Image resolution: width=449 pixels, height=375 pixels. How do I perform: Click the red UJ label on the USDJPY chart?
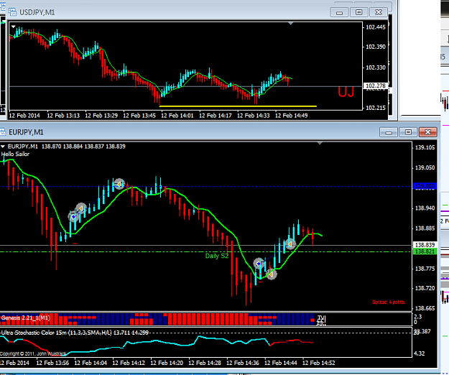tap(346, 92)
